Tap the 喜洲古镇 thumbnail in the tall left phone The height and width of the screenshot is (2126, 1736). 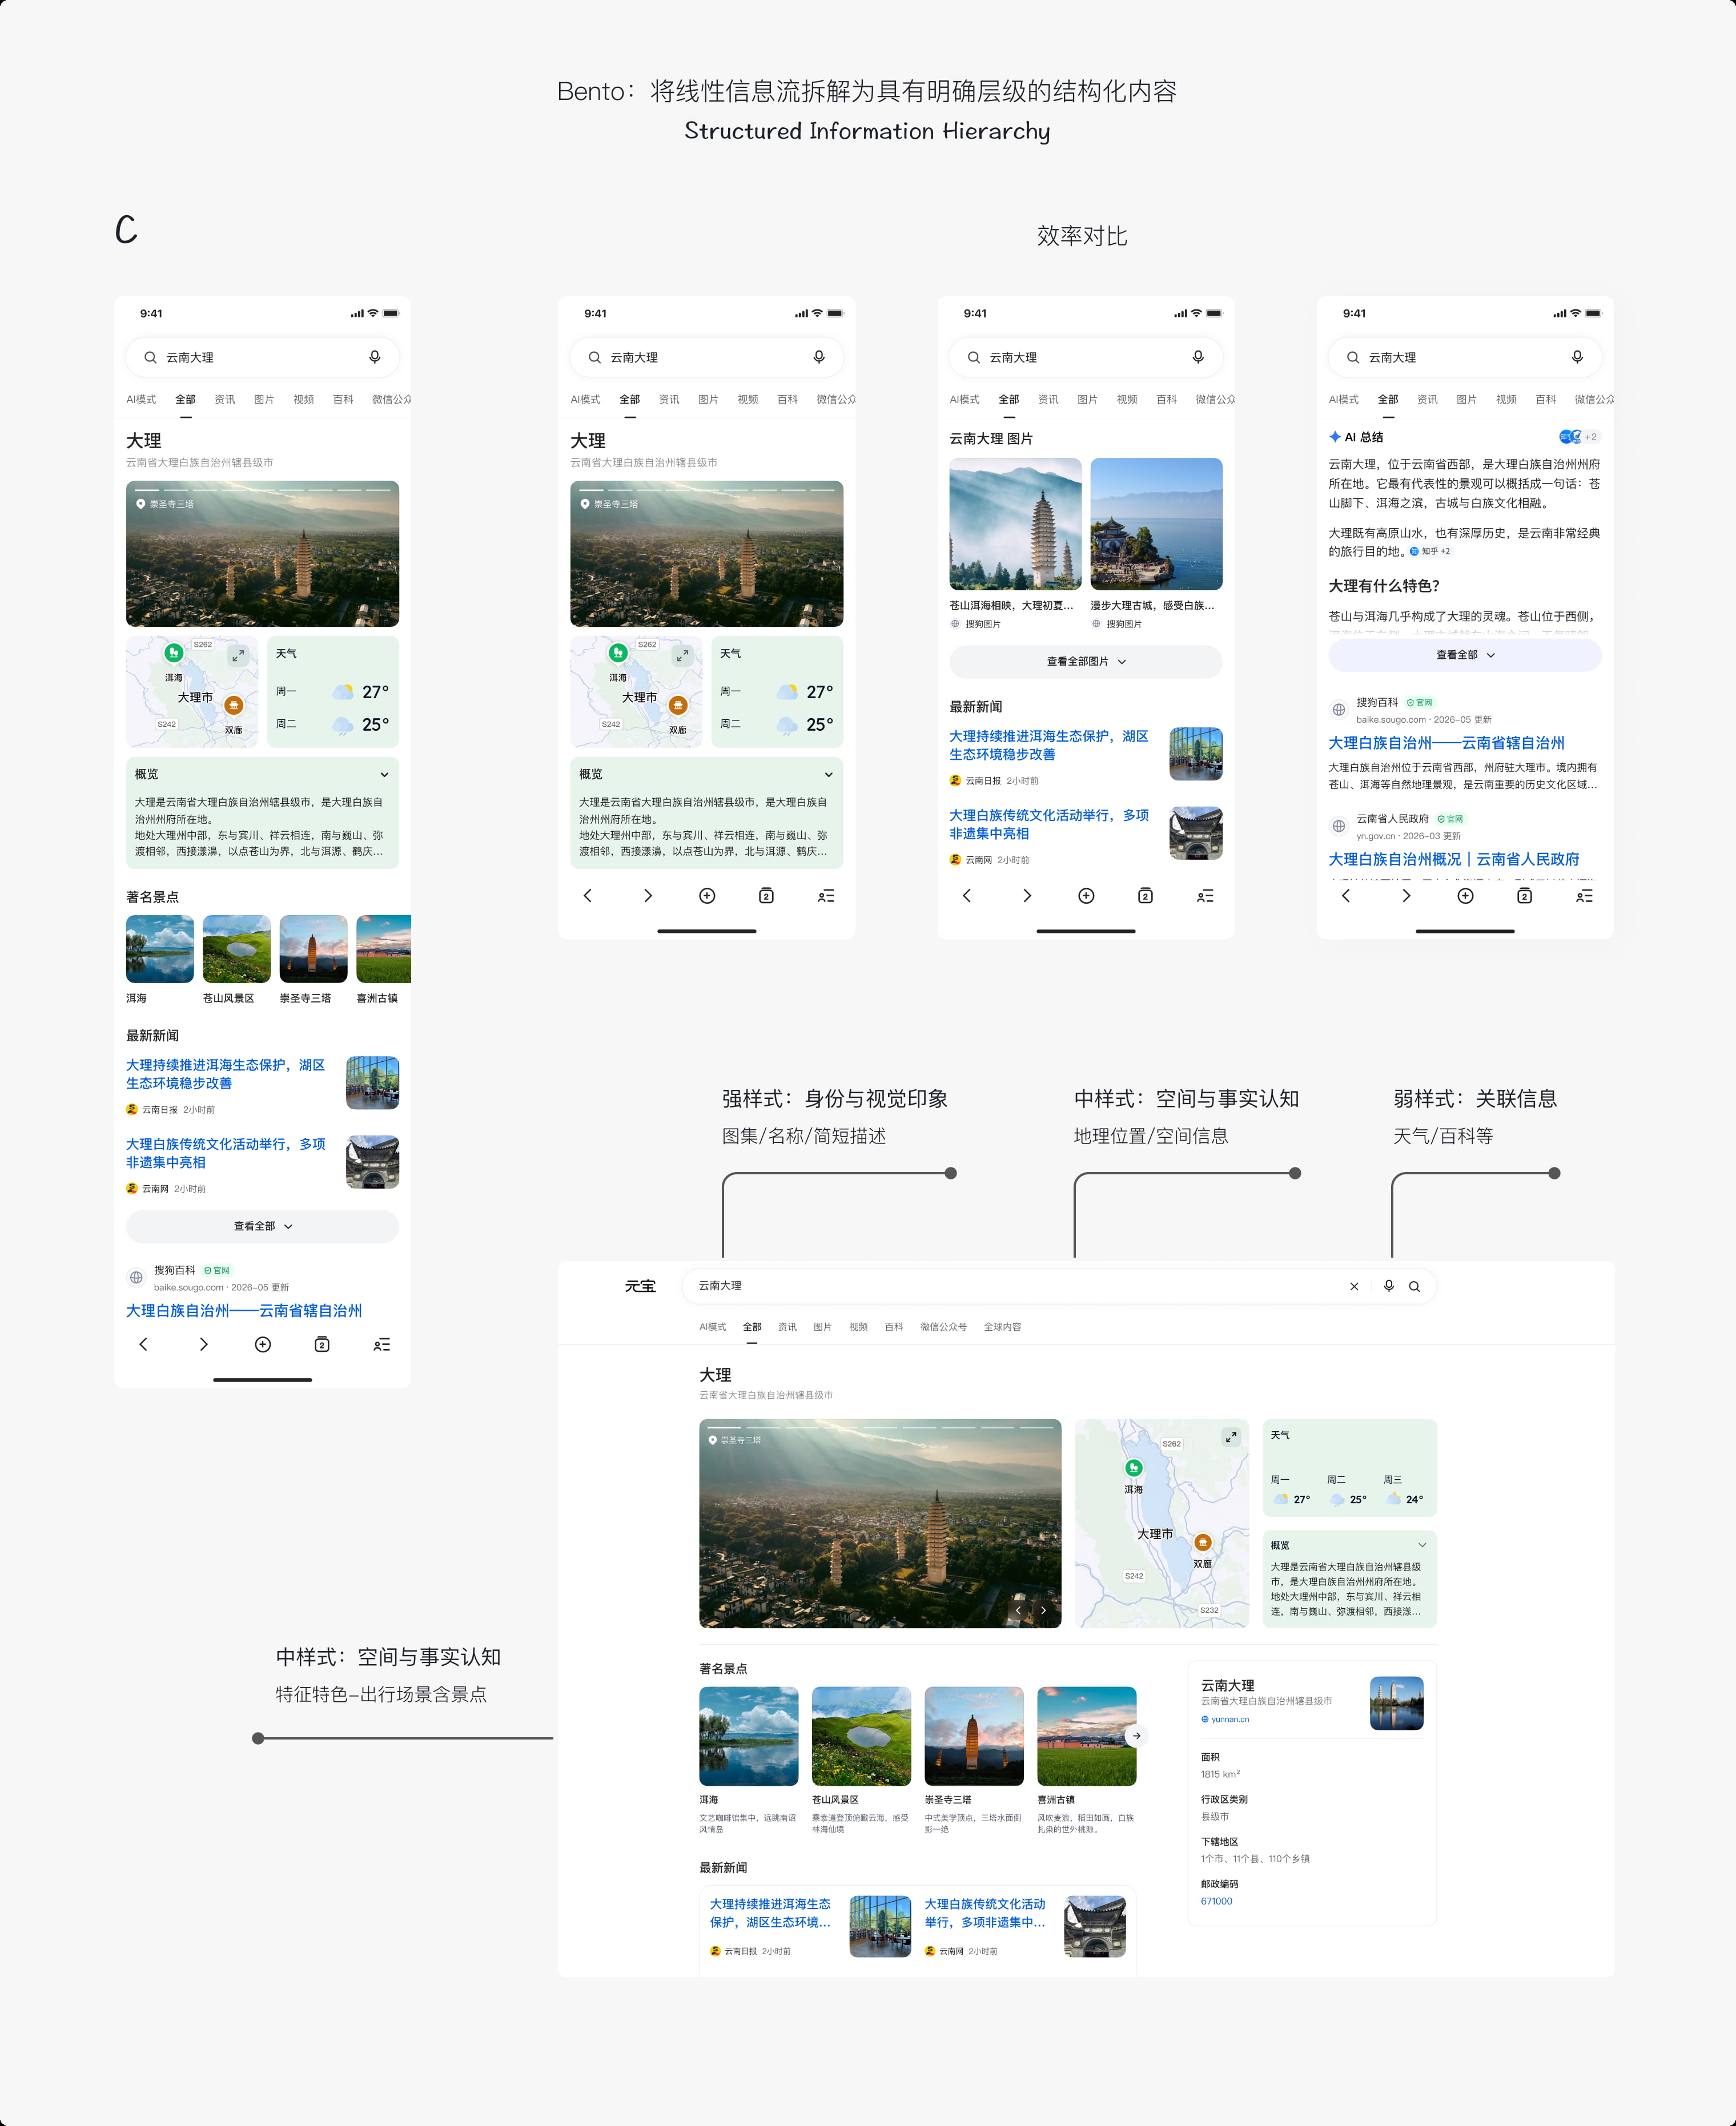(384, 949)
